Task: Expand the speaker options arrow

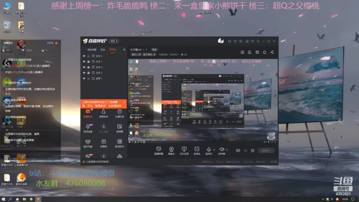Action: 227,150
